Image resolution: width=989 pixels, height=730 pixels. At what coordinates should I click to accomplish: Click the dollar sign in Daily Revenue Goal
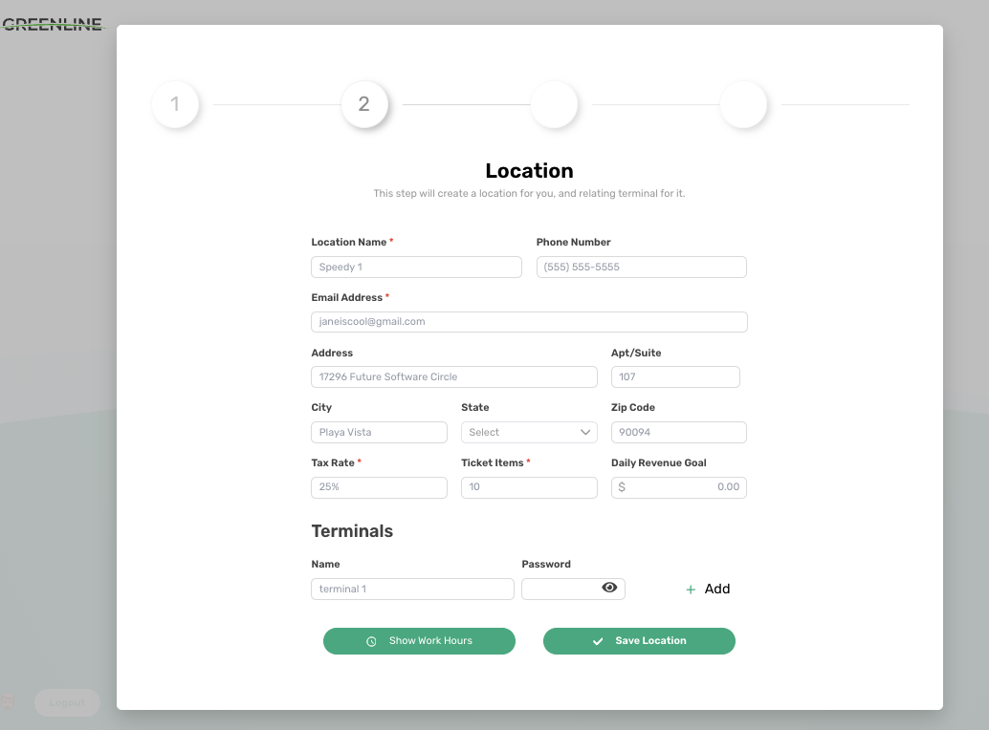tap(623, 487)
